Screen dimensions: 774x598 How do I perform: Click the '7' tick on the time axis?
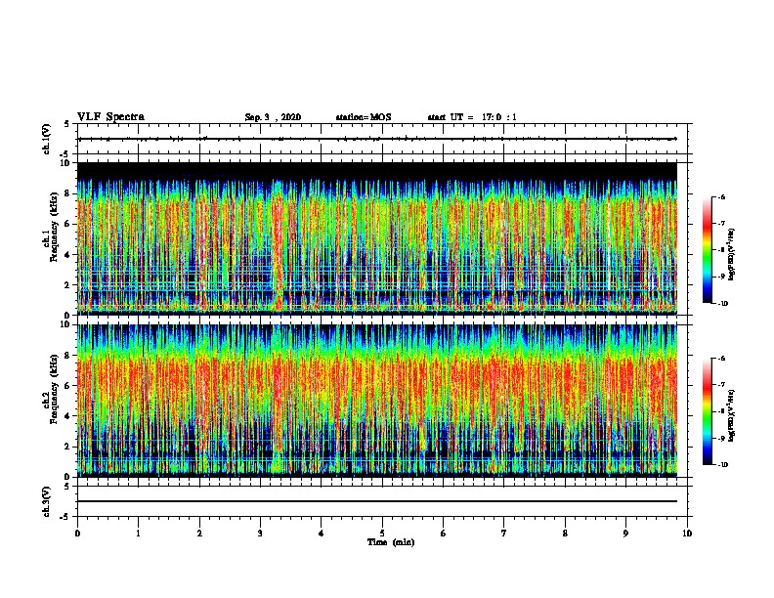click(x=504, y=534)
